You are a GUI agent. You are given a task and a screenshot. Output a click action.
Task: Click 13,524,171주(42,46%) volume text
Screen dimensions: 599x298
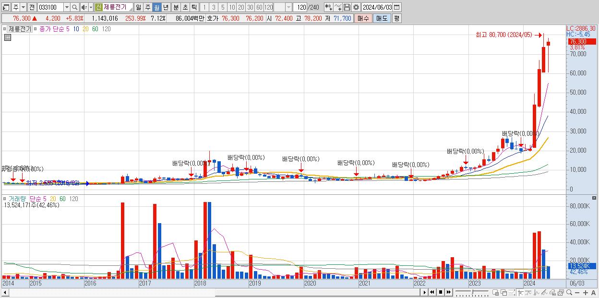[x=32, y=205]
